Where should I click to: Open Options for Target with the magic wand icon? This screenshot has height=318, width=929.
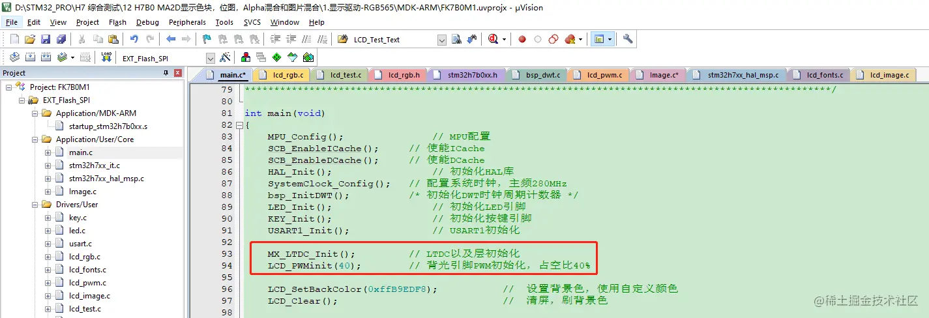(225, 58)
